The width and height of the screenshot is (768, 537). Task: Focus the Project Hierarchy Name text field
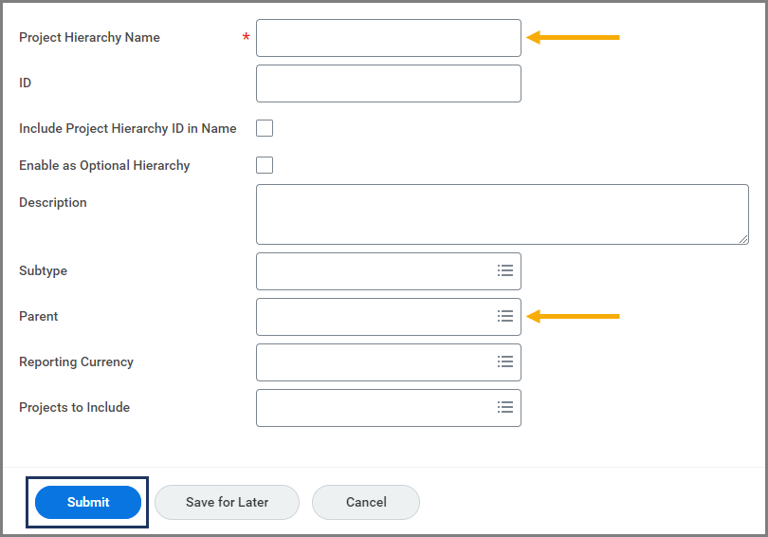tap(388, 38)
